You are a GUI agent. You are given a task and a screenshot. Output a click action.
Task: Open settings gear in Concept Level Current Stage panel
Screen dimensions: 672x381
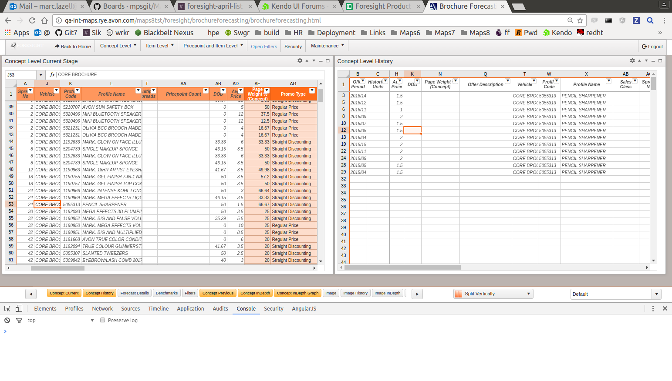pyautogui.click(x=300, y=61)
